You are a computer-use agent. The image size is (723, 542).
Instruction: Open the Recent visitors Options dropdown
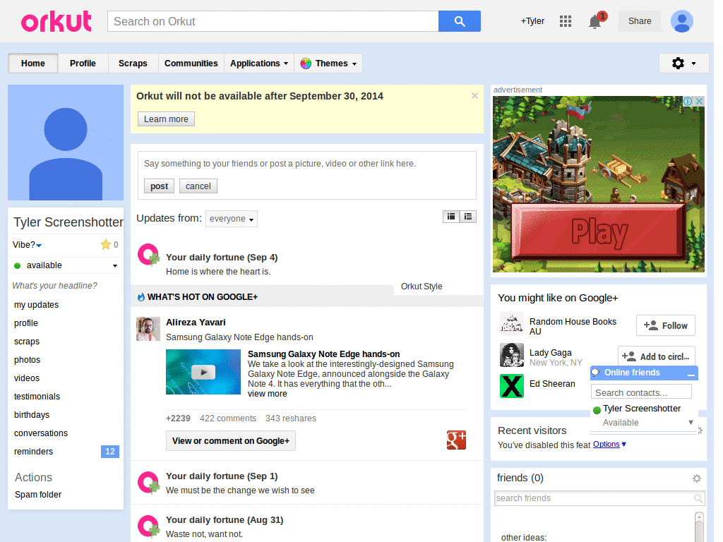pos(609,445)
